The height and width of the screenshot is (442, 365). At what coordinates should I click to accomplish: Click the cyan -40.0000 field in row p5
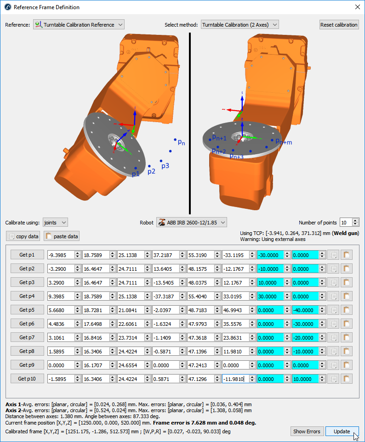coord(306,310)
